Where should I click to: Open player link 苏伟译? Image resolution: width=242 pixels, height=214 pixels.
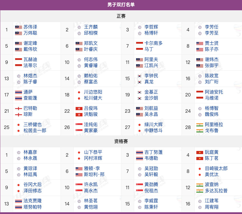pyautogui.click(x=30, y=27)
